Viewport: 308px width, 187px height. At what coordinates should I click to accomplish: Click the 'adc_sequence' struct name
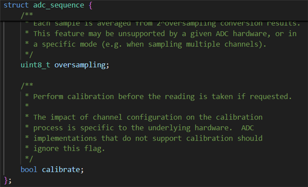click(59, 5)
